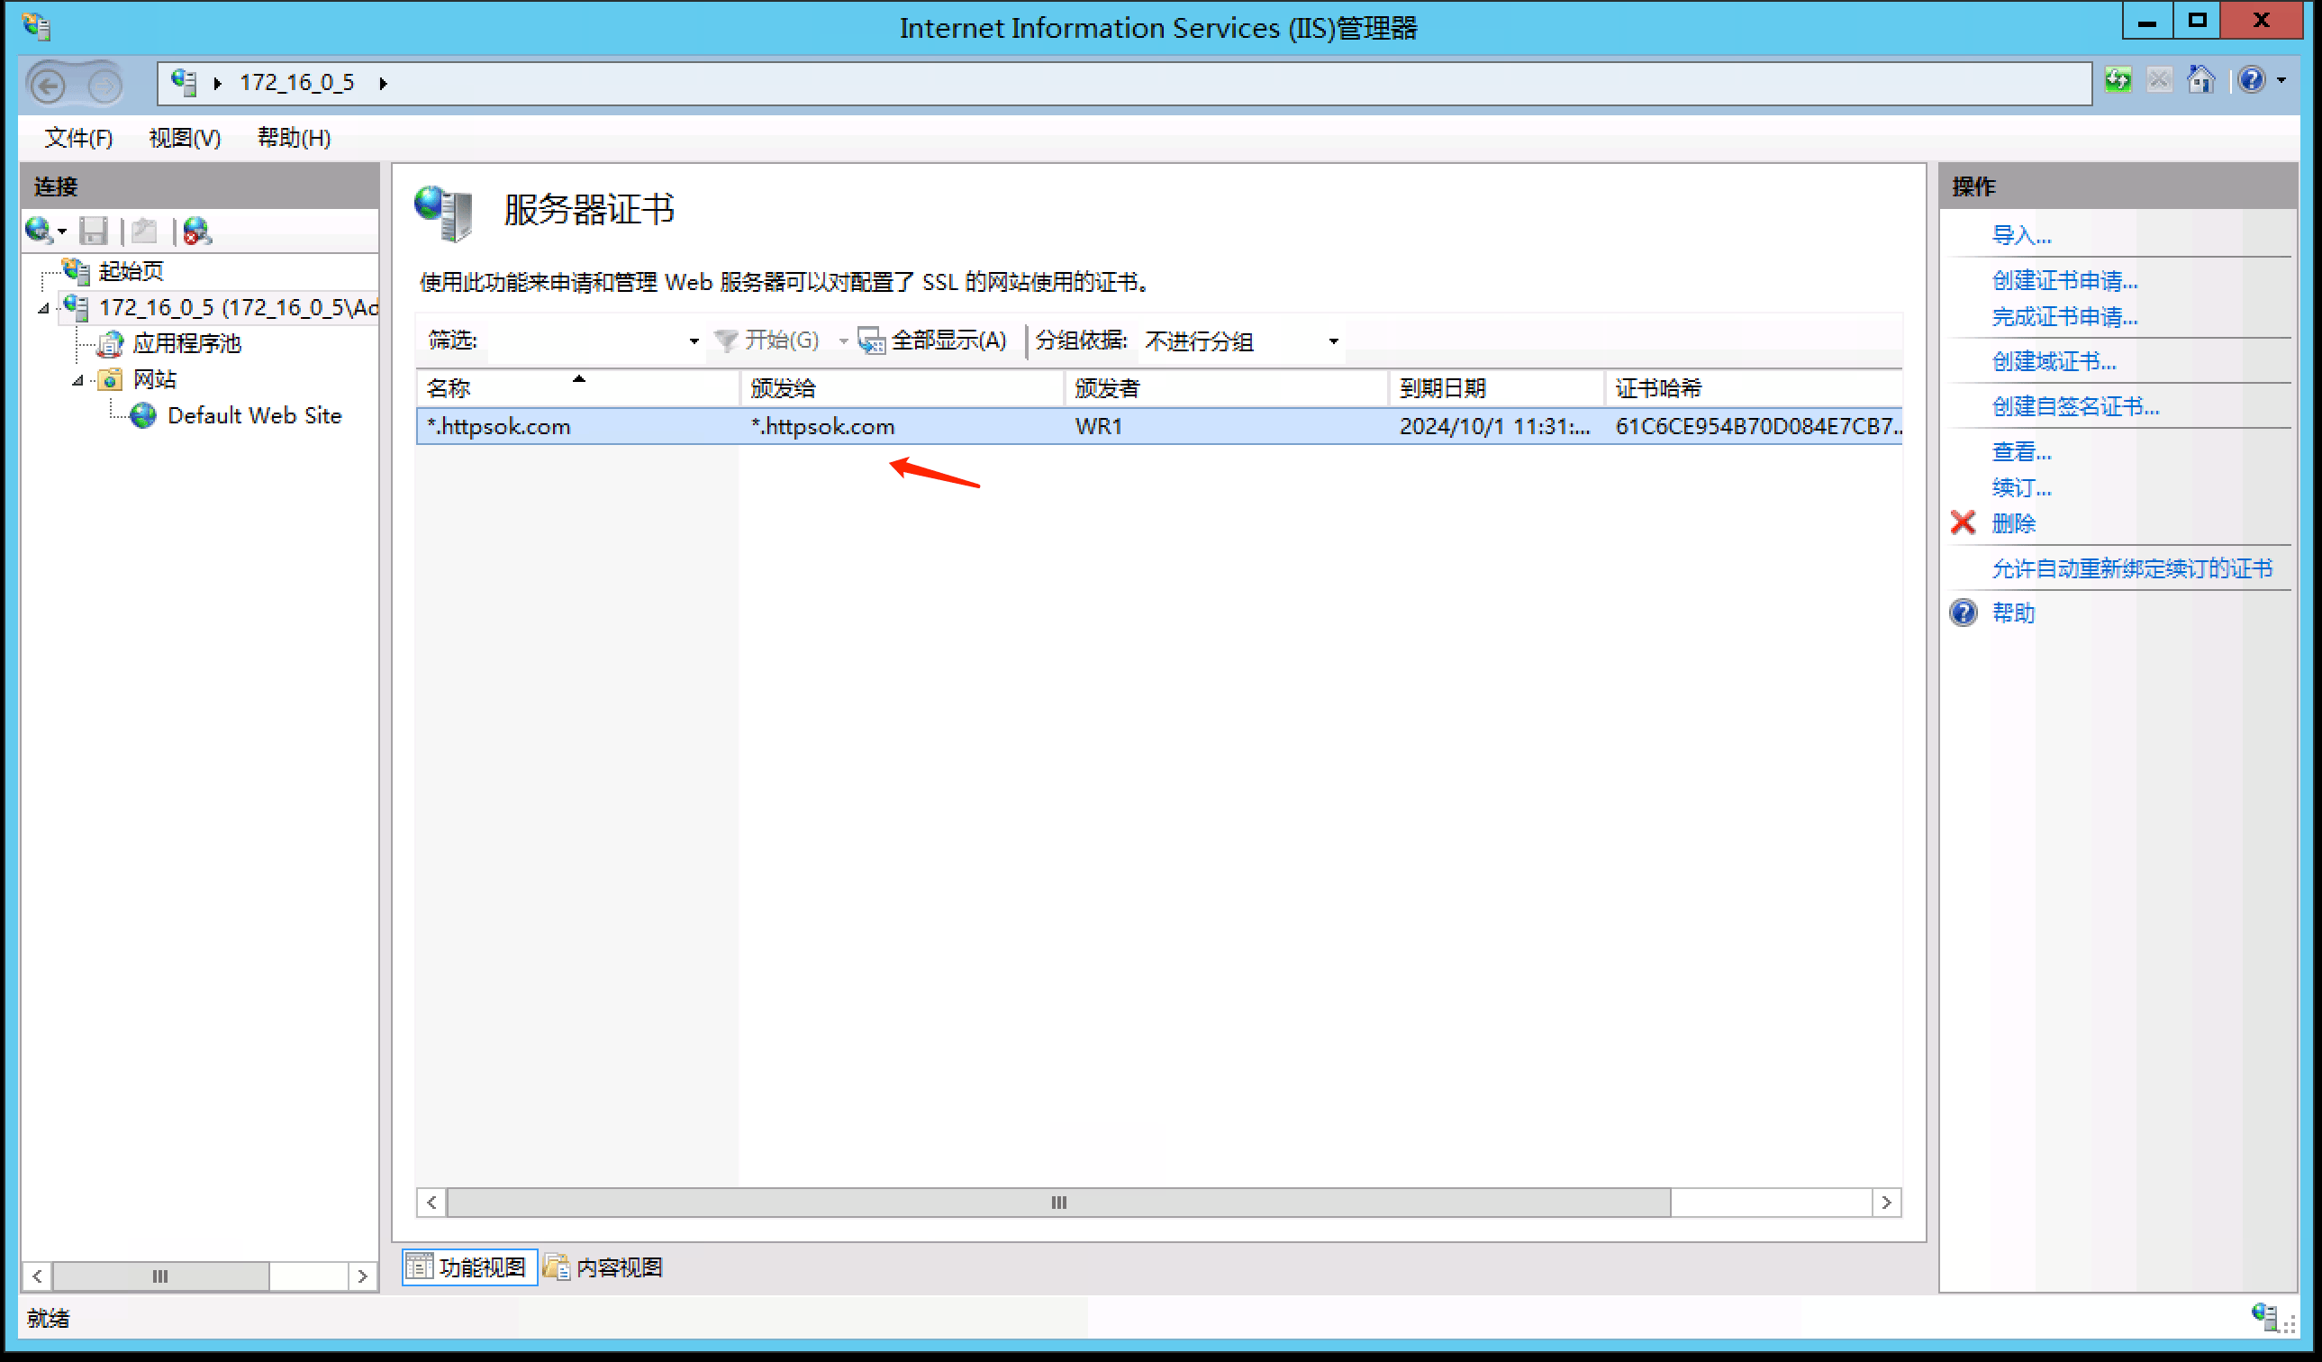Collapse the 网站 sites tree node

[x=77, y=379]
